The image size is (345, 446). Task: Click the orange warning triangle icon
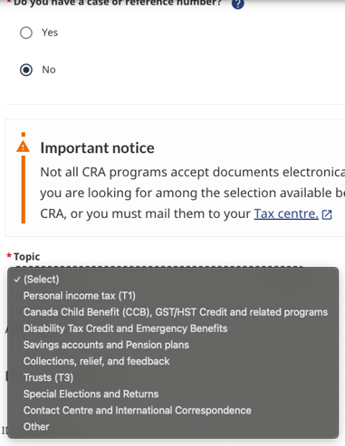[x=23, y=147]
